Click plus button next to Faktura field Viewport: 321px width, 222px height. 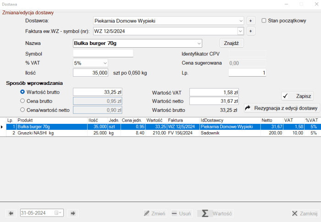(x=250, y=31)
